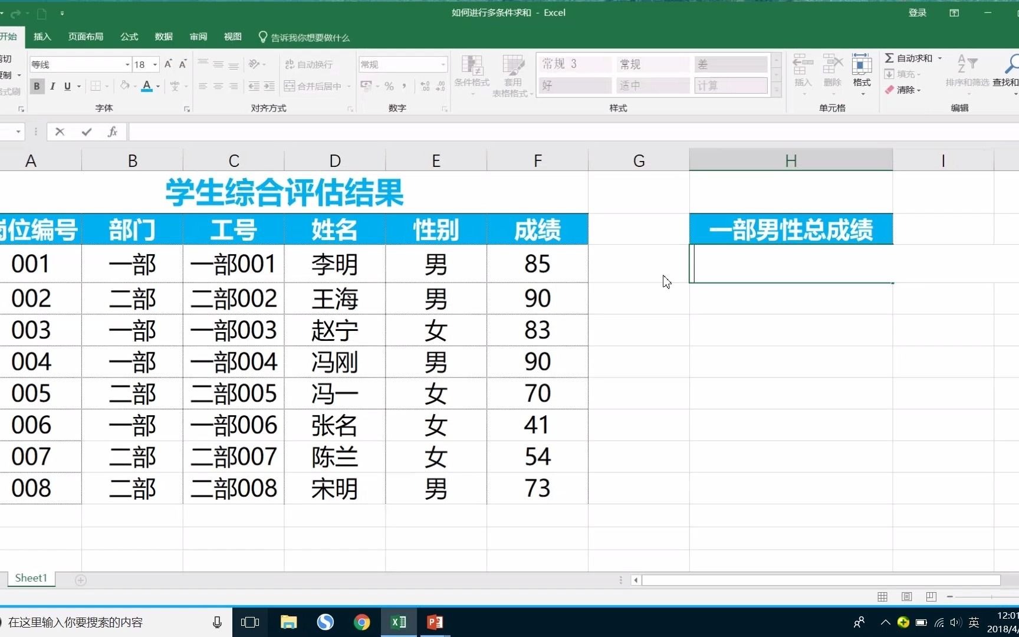
Task: Align text right
Action: point(234,86)
